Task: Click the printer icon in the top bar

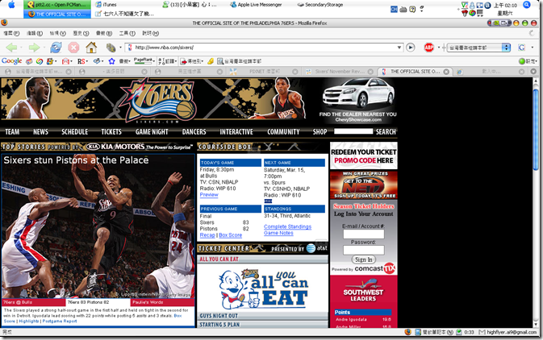Action: (403, 10)
